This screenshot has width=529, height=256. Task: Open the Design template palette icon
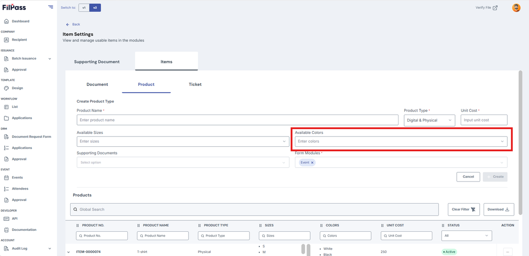point(7,88)
